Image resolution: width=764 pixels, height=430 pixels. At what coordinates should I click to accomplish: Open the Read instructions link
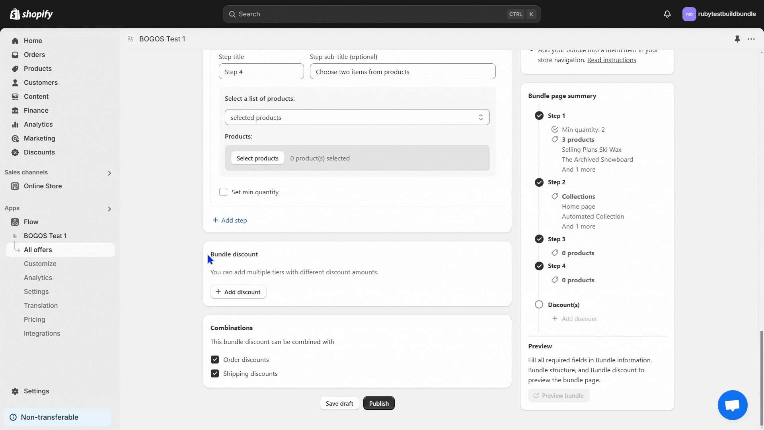612,60
